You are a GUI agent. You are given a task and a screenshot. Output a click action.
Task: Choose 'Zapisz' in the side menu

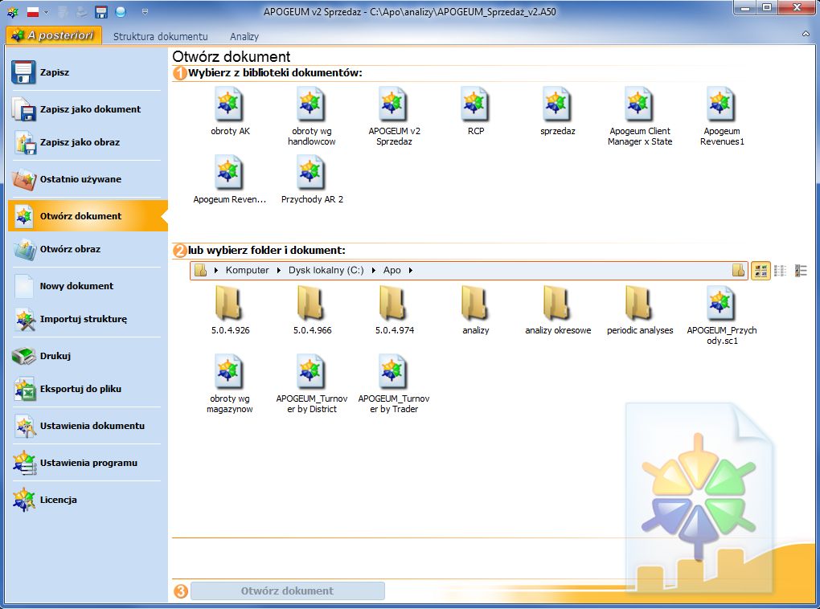click(x=87, y=72)
